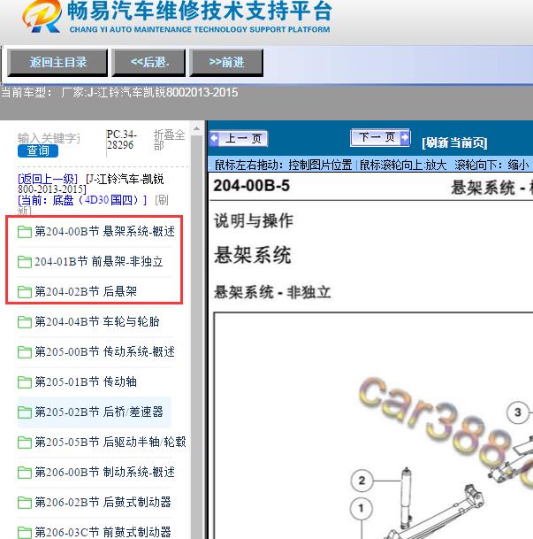Open folder icon of 第204-00B节 悬架系统-概述

tap(25, 232)
